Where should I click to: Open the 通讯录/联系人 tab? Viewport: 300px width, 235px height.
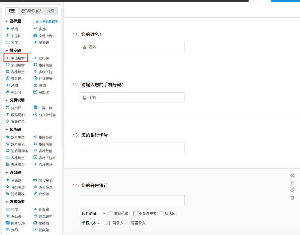pos(31,11)
